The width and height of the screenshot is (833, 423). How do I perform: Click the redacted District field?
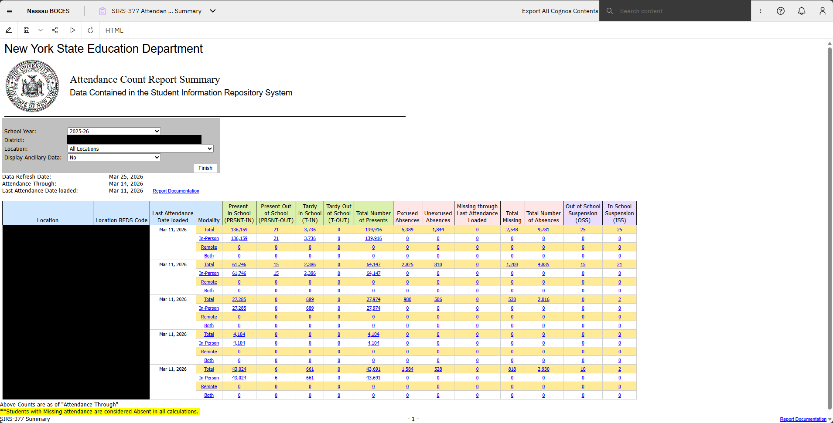(x=134, y=139)
